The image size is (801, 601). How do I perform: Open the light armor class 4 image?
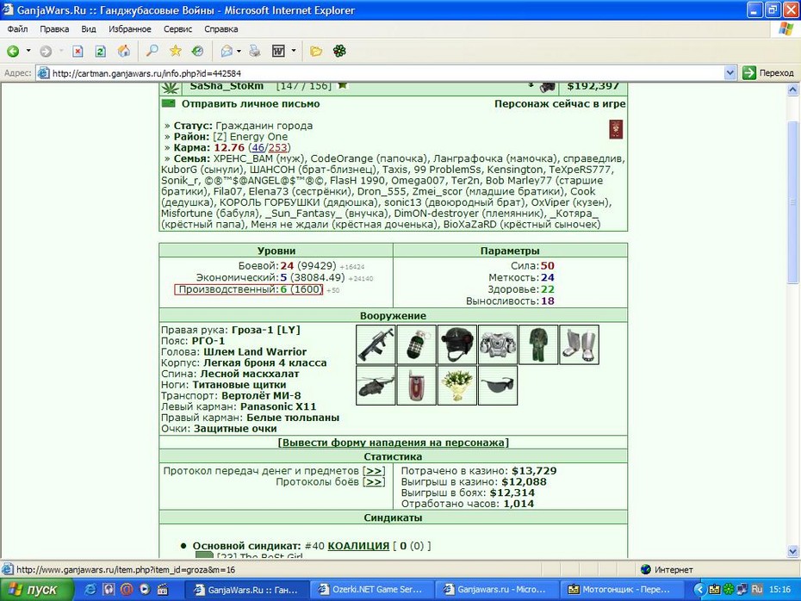tap(498, 344)
